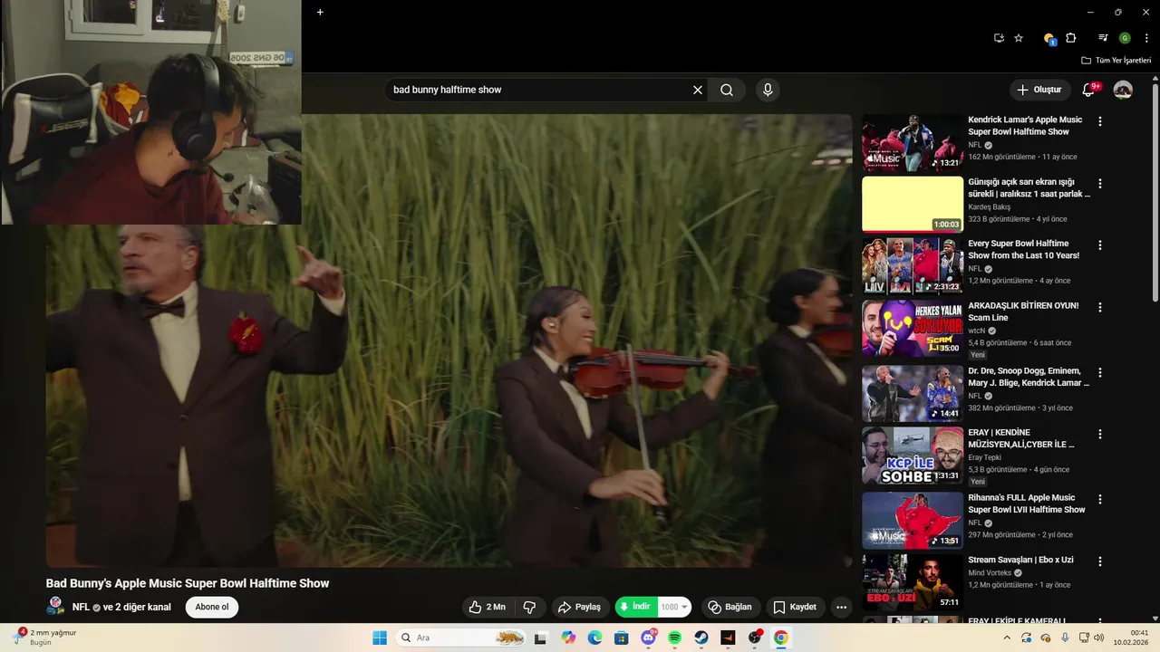The image size is (1160, 652).
Task: Open the Chrome three-dot menu
Action: [1146, 38]
